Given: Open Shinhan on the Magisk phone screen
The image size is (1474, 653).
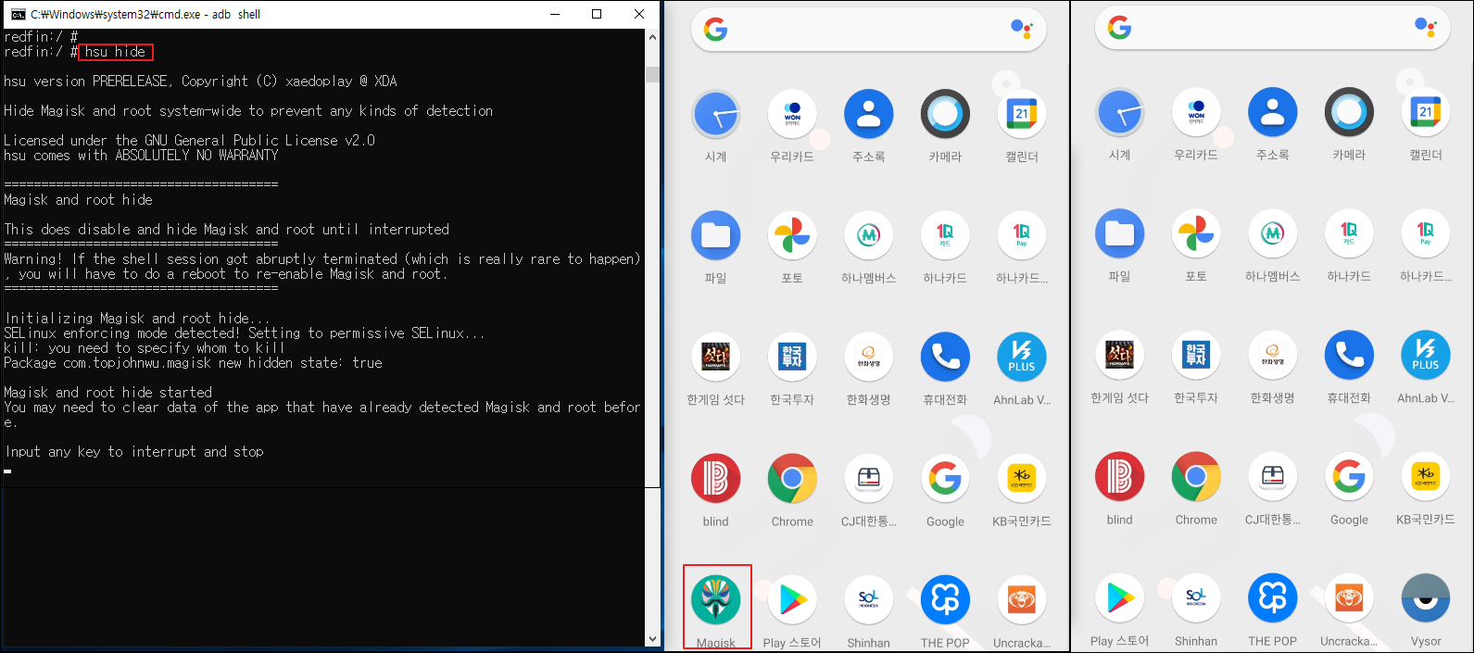Looking at the screenshot, I should (x=869, y=600).
